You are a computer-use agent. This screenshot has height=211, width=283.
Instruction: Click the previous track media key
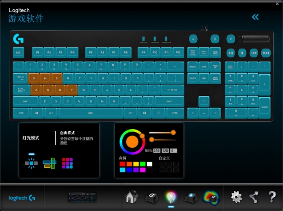(254, 53)
